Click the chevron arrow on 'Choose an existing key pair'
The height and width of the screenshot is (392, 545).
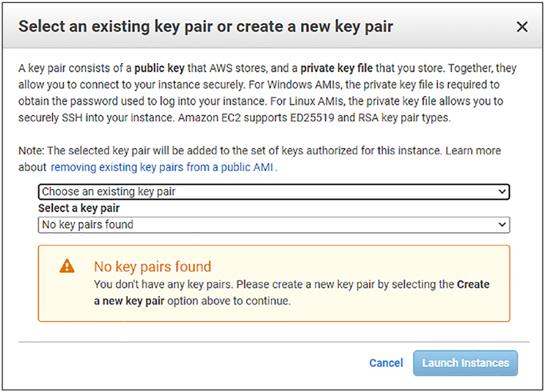pos(502,191)
